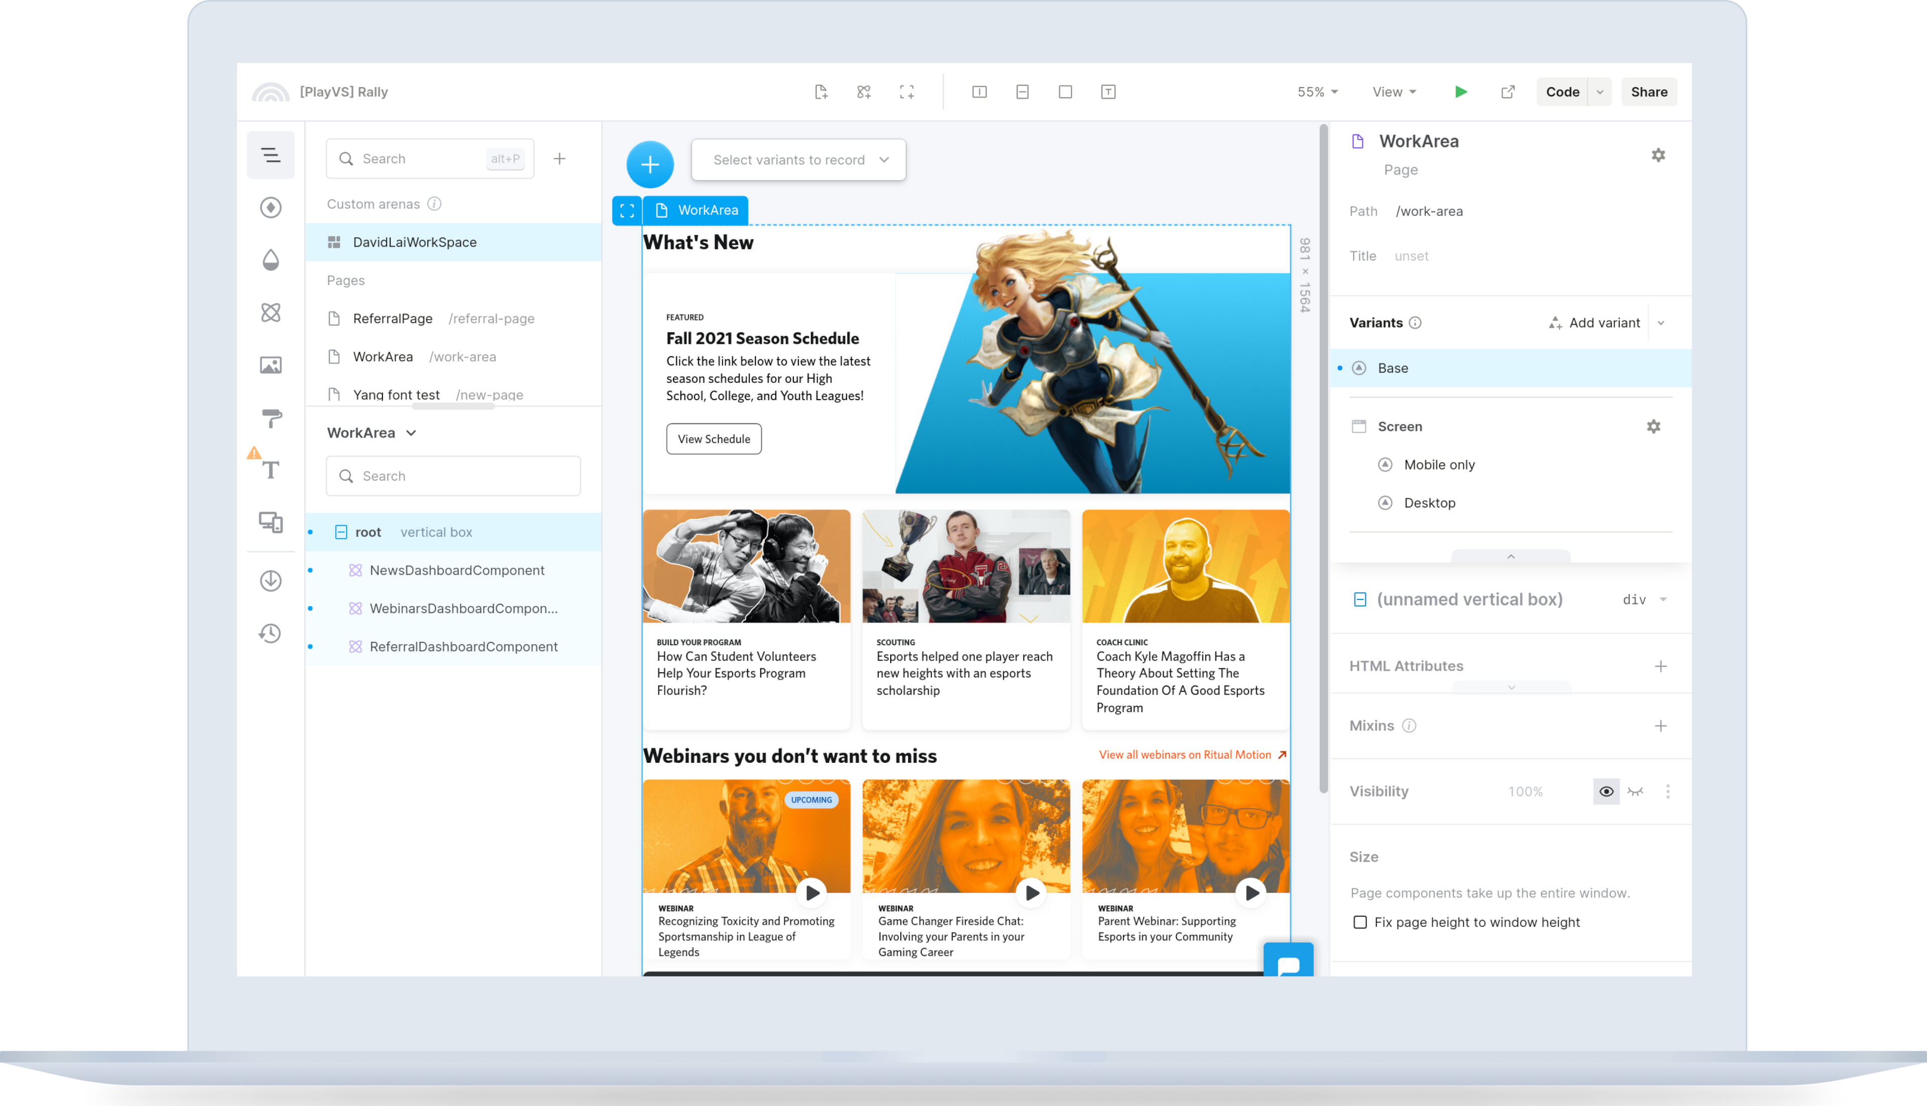This screenshot has height=1106, width=1927.
Task: Click the project search field
Action: (x=430, y=159)
